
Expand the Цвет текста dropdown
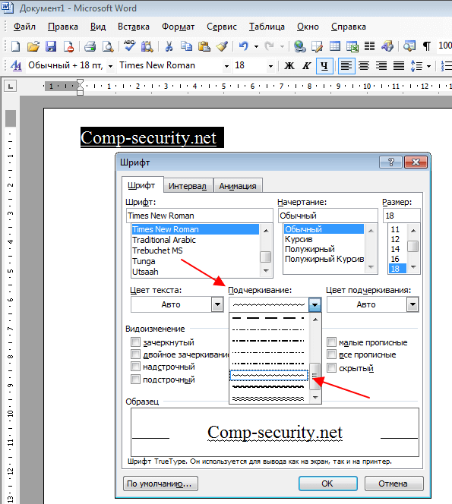point(217,304)
